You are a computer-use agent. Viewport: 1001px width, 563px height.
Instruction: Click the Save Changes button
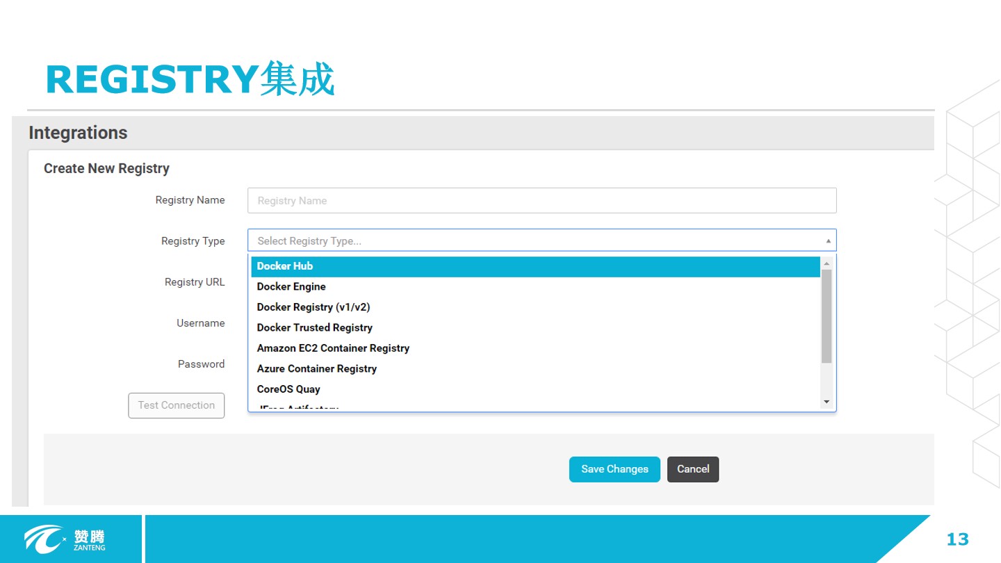(615, 469)
